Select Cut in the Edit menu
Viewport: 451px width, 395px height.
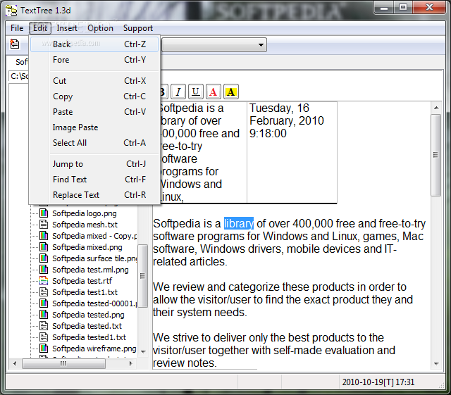click(x=94, y=81)
